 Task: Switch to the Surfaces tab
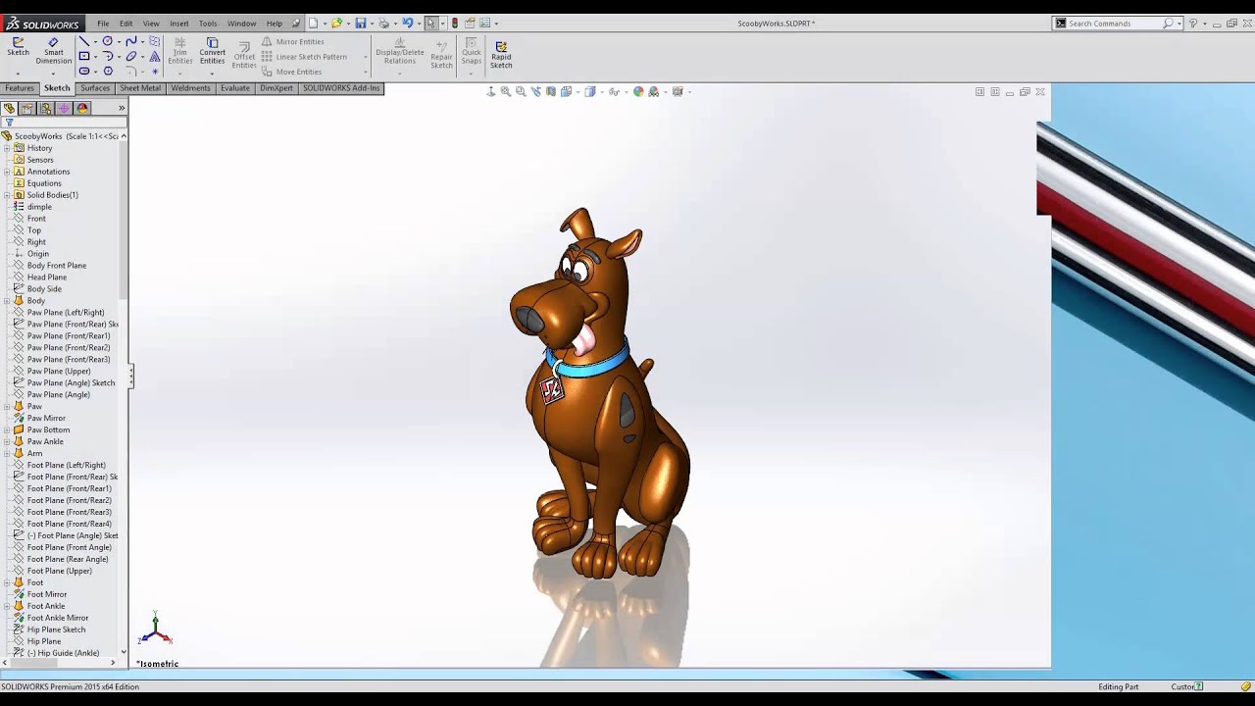click(x=95, y=88)
